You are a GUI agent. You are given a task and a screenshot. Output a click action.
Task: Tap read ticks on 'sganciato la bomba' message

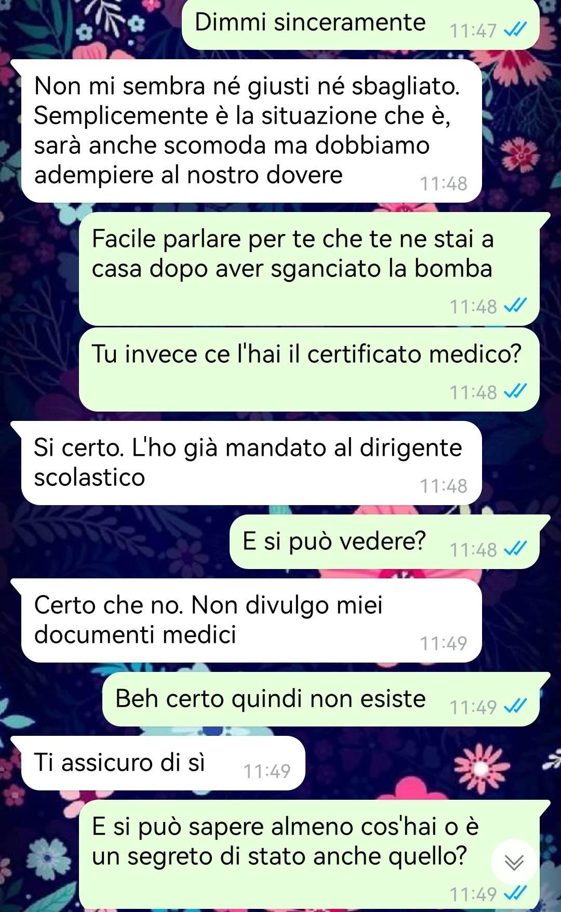(x=515, y=306)
